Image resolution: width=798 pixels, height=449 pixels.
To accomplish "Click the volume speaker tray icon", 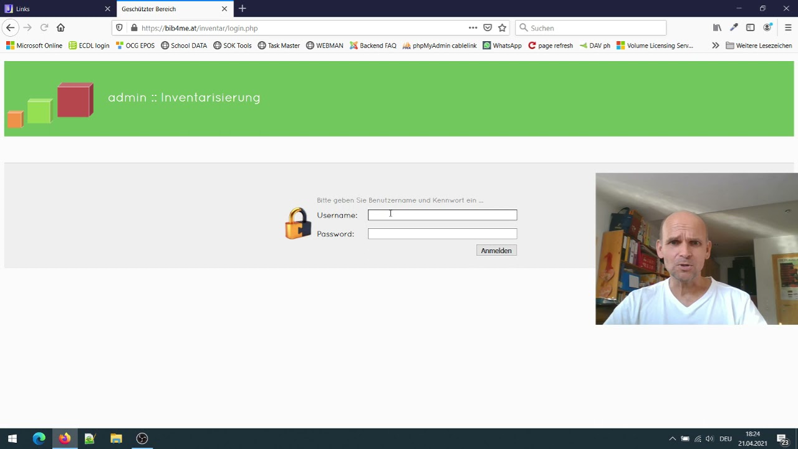I will point(709,439).
